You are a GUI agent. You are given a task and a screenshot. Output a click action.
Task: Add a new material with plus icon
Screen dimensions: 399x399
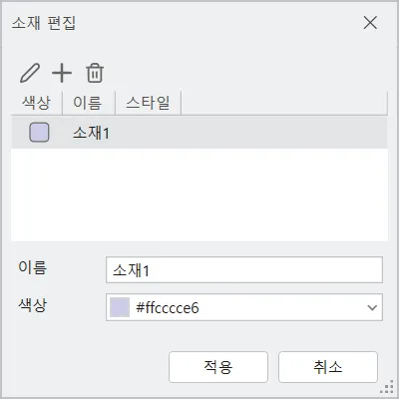tap(62, 73)
